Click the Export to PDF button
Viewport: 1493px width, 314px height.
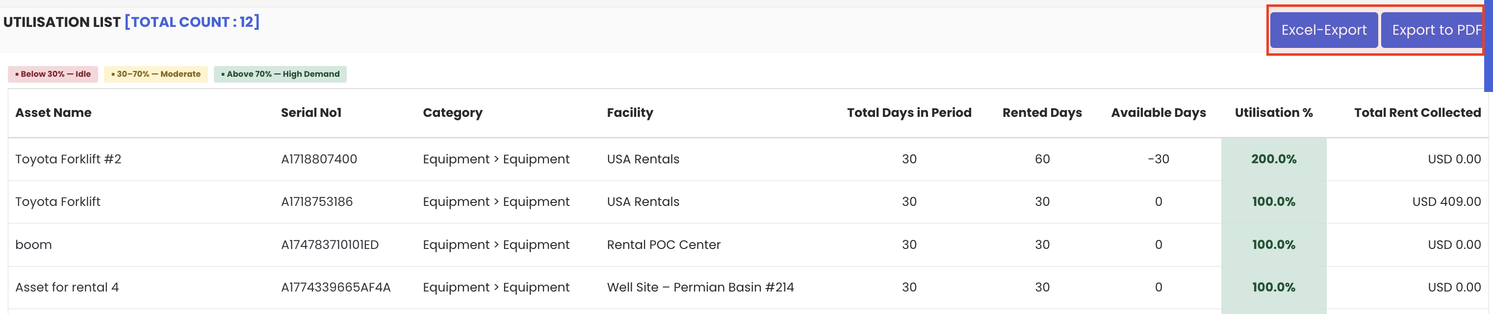(x=1433, y=30)
